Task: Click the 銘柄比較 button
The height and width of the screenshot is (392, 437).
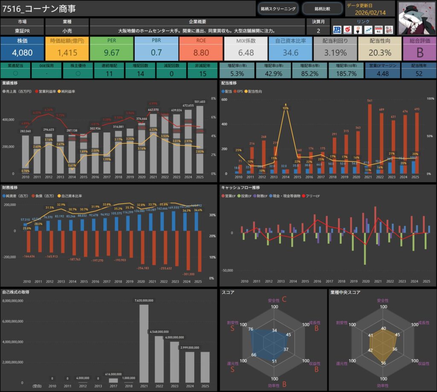Action: pos(322,9)
